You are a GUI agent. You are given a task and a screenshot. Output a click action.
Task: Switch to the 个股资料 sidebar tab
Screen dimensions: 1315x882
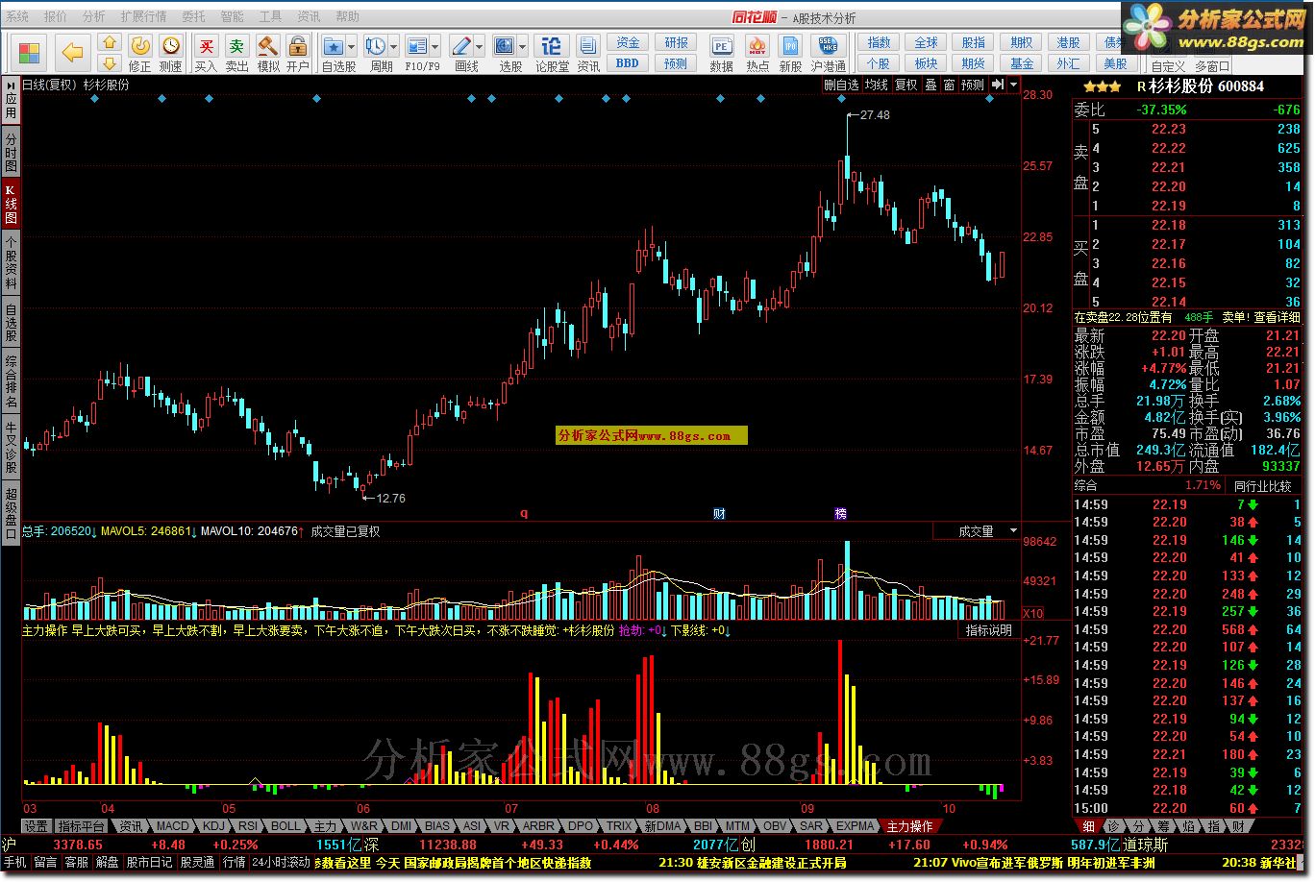[11, 262]
